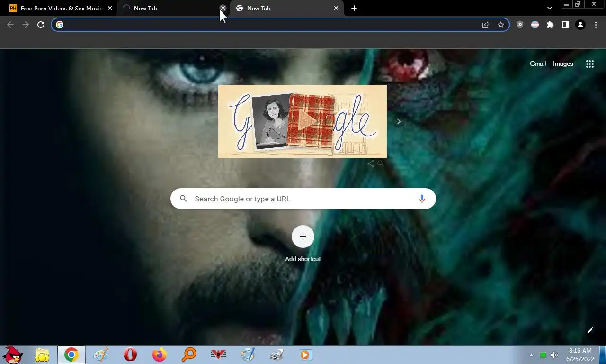Click the Add shortcut plus button
The height and width of the screenshot is (364, 606).
303,237
